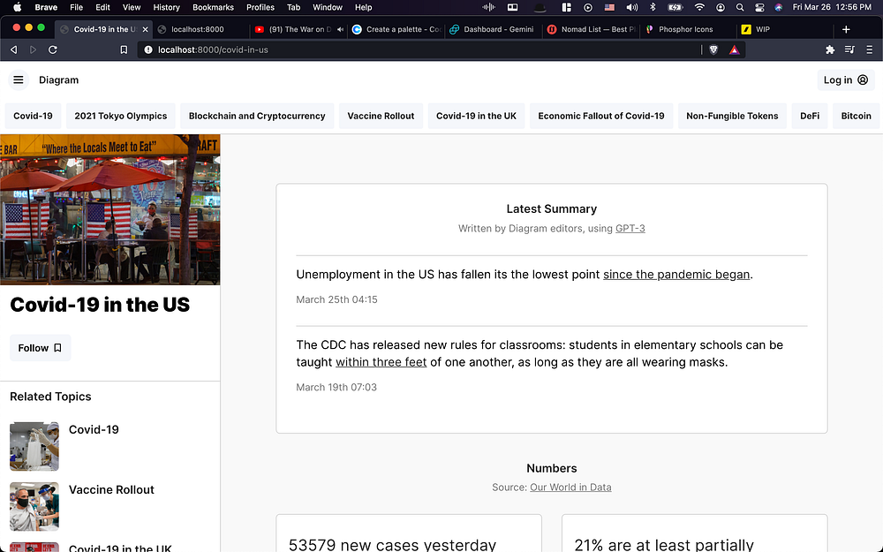The width and height of the screenshot is (883, 552).
Task: Close the Covid-19 in the US tab
Action: tap(146, 29)
